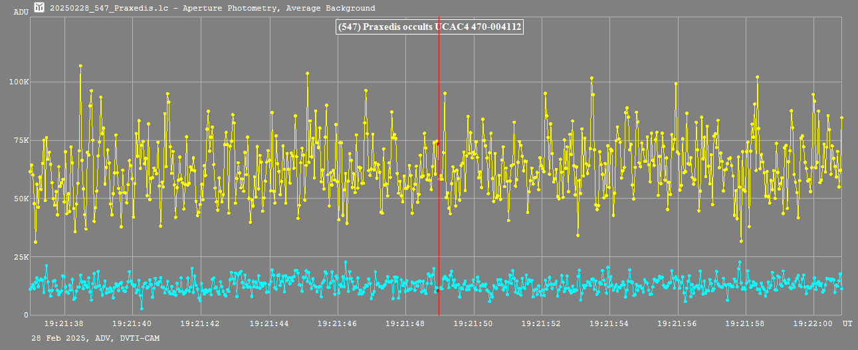This screenshot has width=858, height=350.
Task: Click the 19:21:58 time label
Action: [x=746, y=324]
